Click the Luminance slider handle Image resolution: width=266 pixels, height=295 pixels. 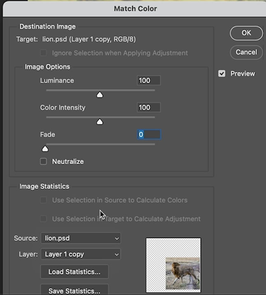(100, 95)
